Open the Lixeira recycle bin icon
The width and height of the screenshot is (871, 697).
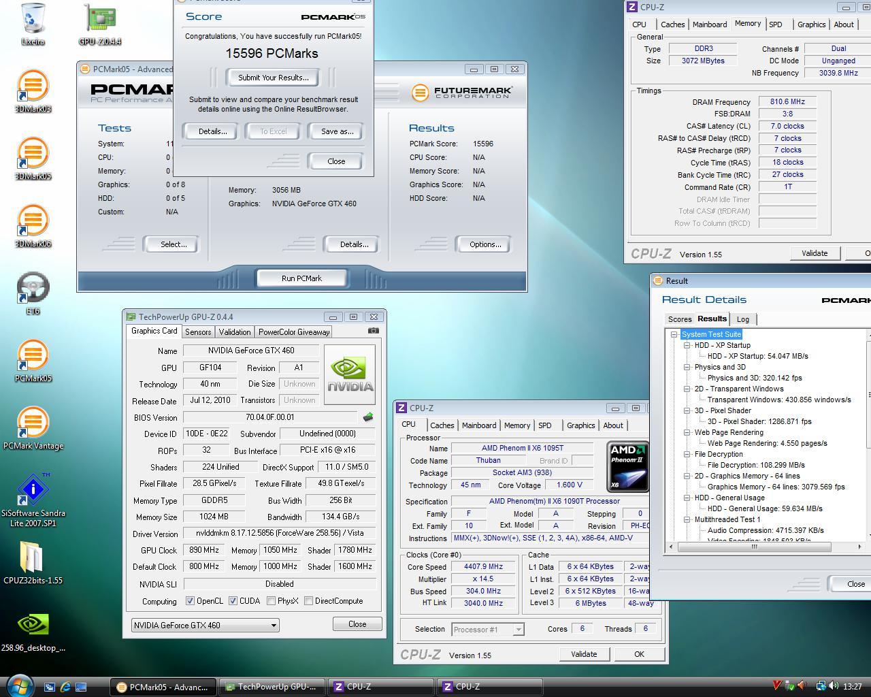33,25
